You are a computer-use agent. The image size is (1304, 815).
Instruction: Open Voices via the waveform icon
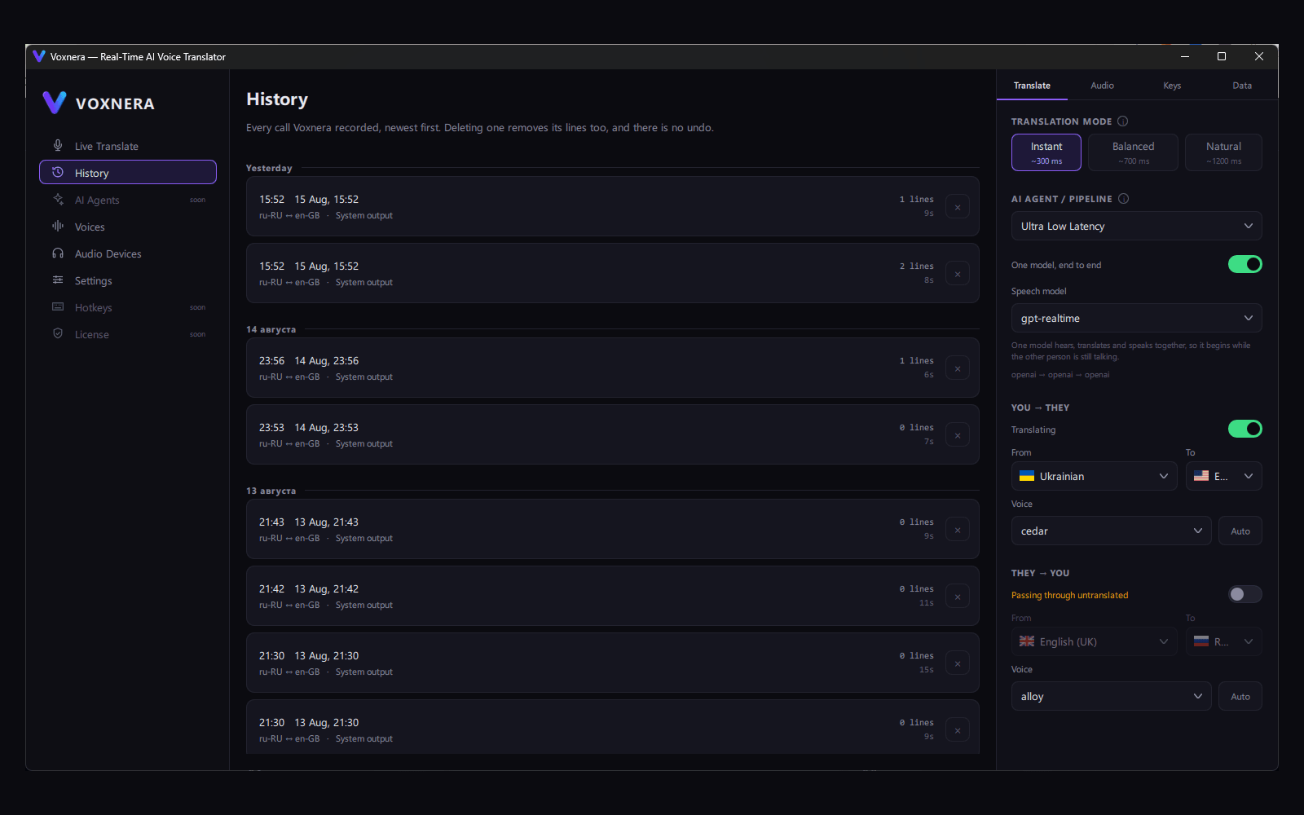(58, 227)
